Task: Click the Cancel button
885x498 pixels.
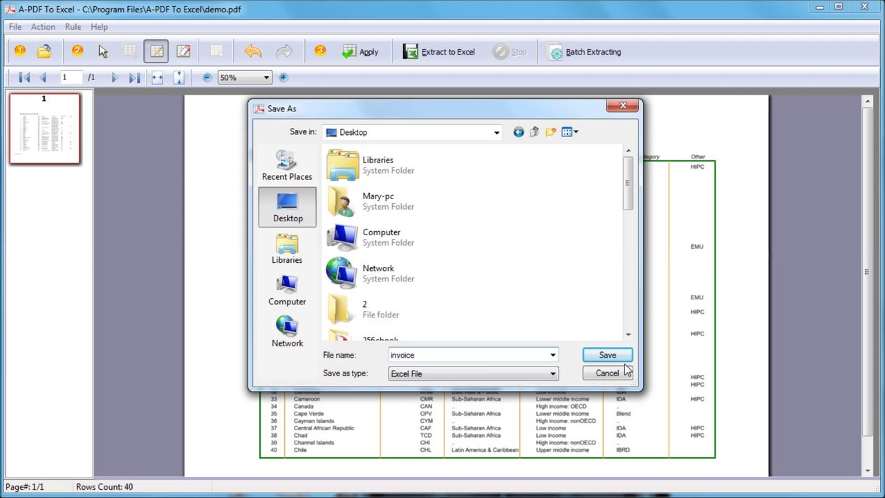Action: point(607,373)
